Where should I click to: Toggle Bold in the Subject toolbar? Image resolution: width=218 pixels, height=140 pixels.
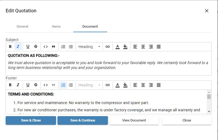(x=10, y=47)
